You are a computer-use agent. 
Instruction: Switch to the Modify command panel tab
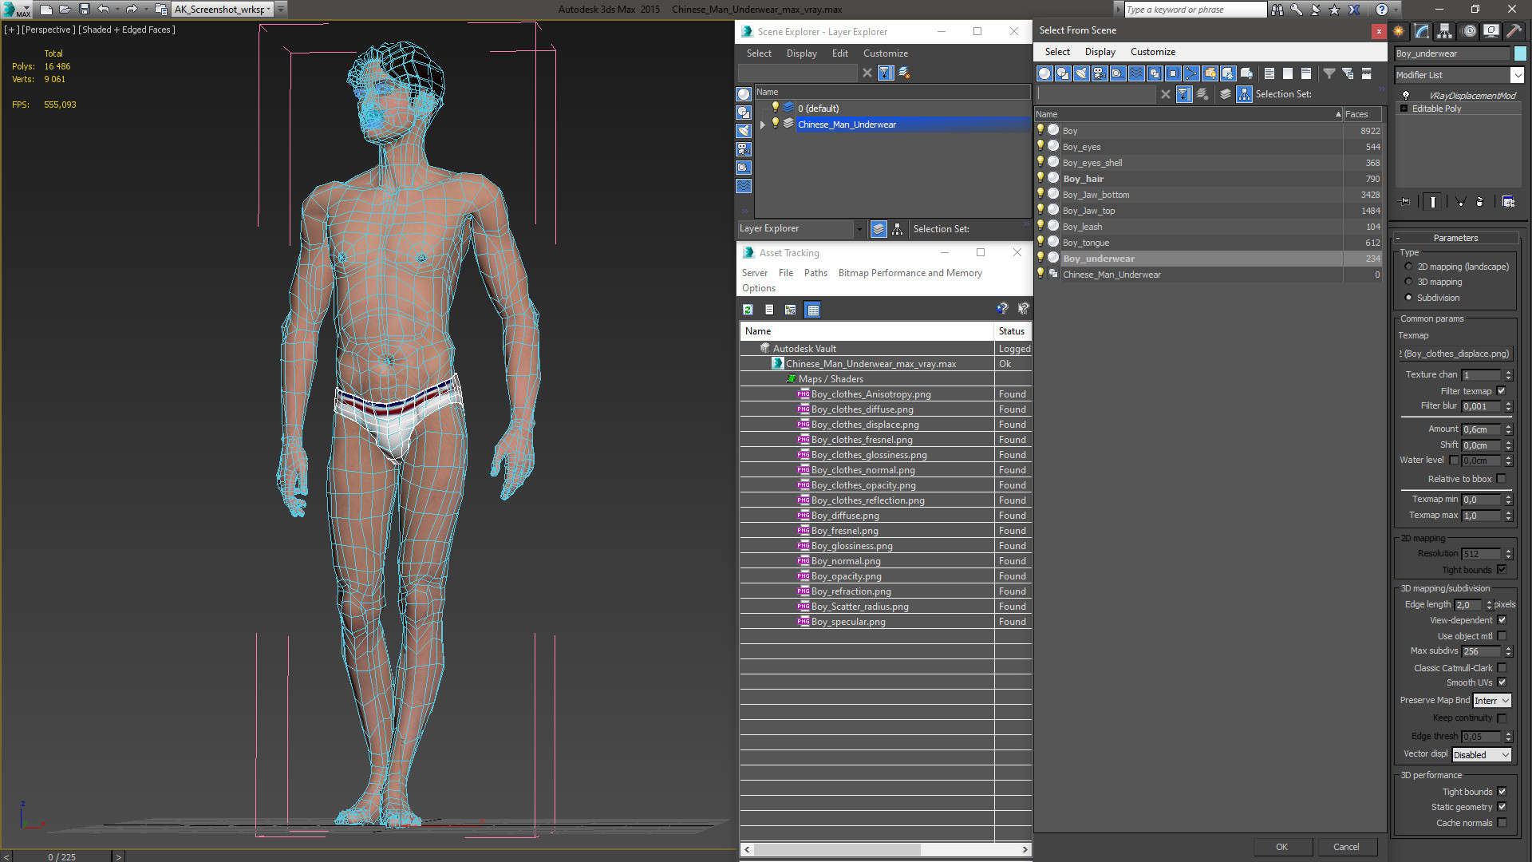tap(1422, 31)
